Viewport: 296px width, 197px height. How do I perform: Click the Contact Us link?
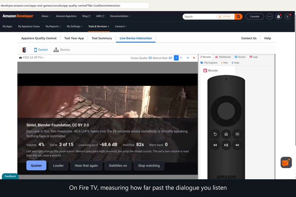click(x=249, y=38)
